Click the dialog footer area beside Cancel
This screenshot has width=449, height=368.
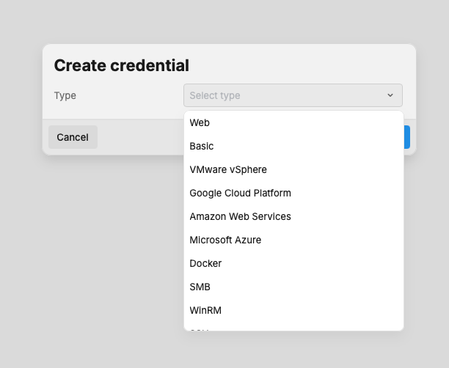click(x=139, y=137)
